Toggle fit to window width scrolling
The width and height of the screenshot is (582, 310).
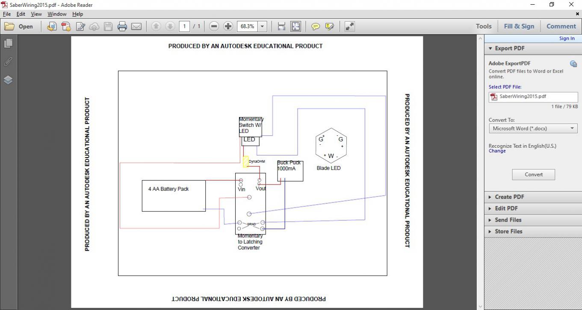click(281, 26)
